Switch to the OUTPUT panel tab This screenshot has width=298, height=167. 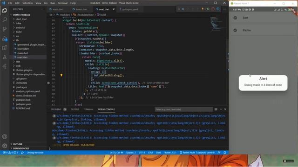[75, 109]
